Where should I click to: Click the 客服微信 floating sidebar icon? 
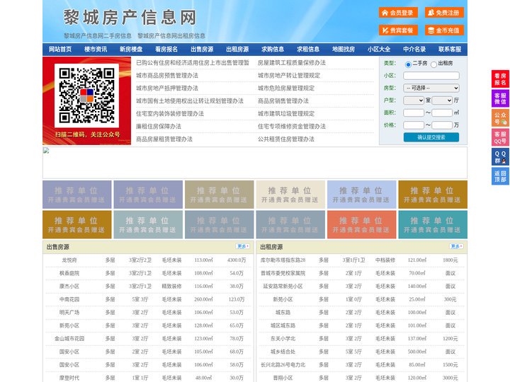coord(500,98)
